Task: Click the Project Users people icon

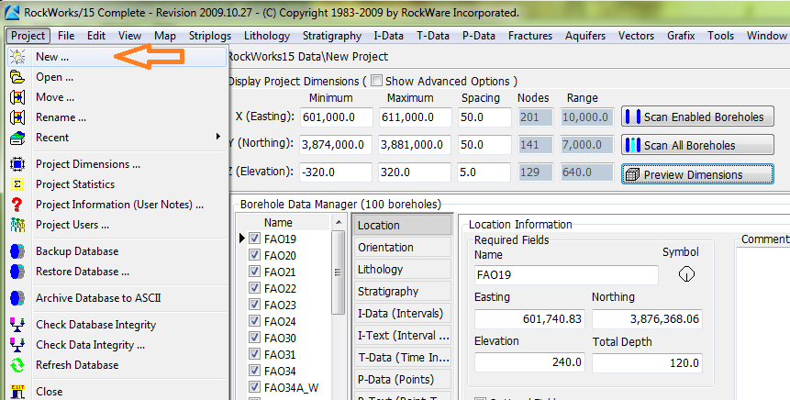Action: click(17, 225)
